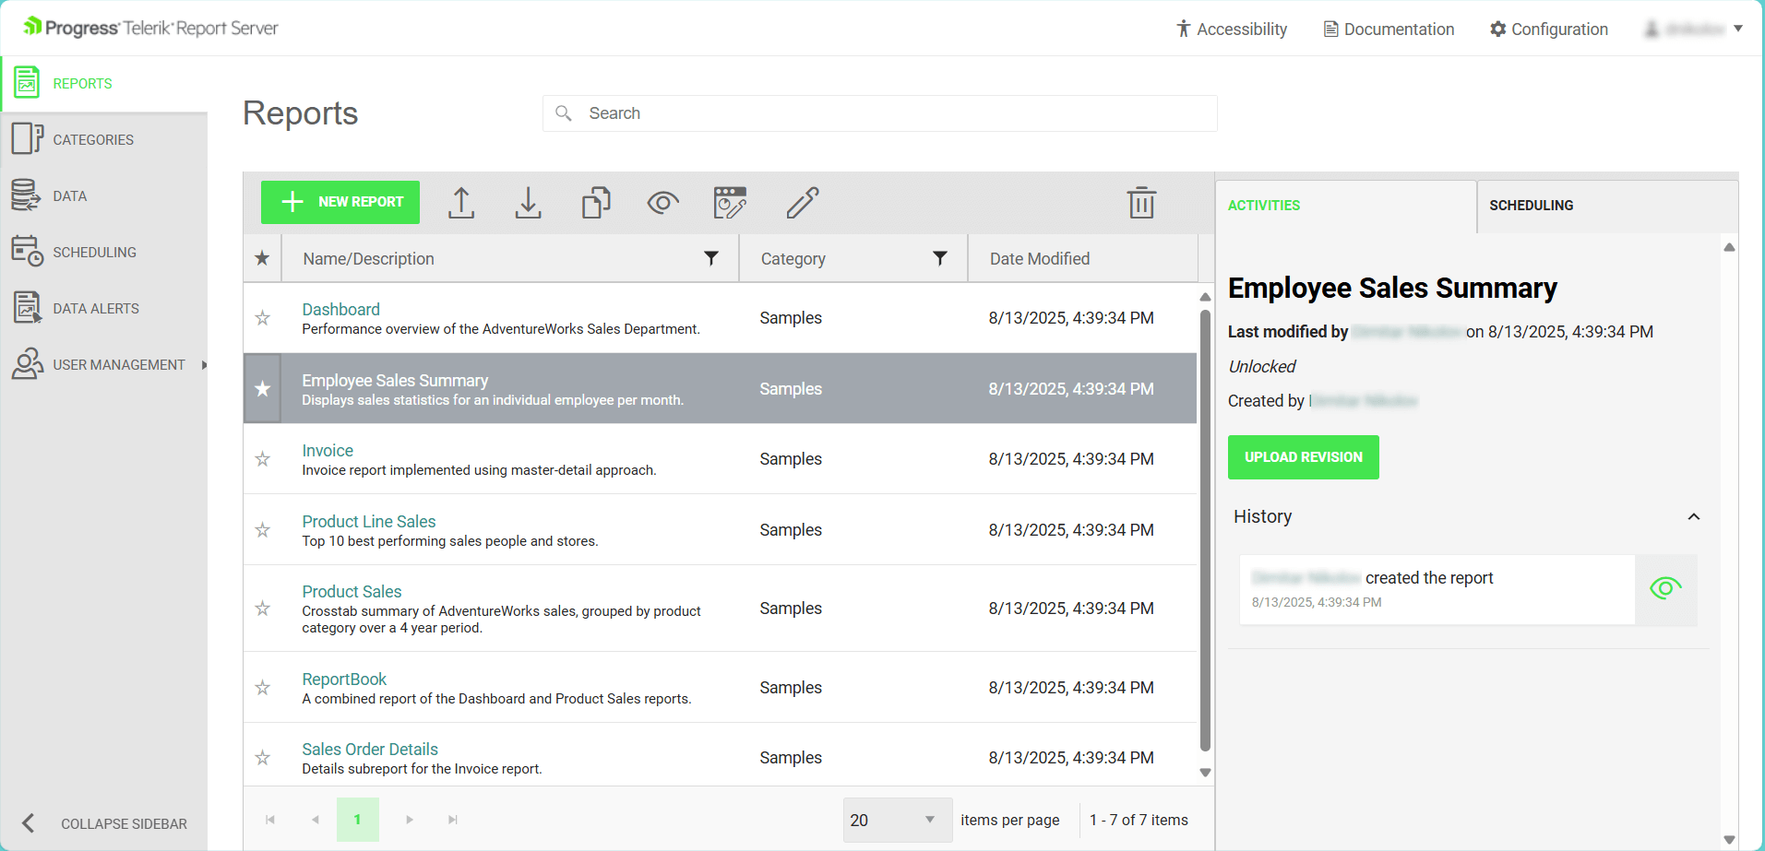Unstar the Employee Sales Summary report
The height and width of the screenshot is (851, 1765).
(x=262, y=388)
